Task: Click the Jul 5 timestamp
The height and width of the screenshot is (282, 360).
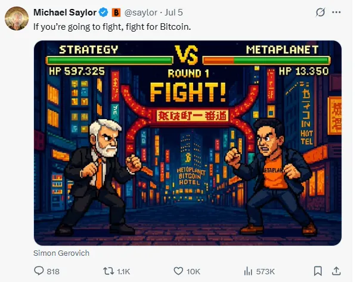Action: (173, 13)
